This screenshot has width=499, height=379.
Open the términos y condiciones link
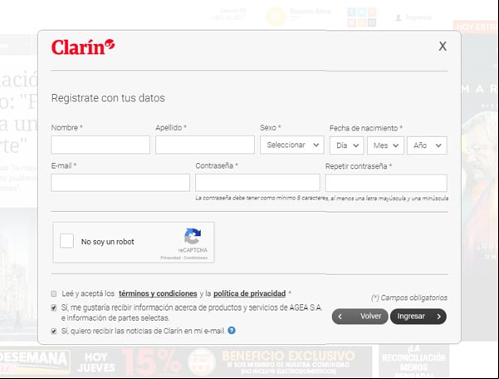coord(158,293)
